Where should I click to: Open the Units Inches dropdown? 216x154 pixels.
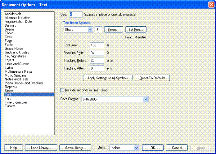[136, 148]
